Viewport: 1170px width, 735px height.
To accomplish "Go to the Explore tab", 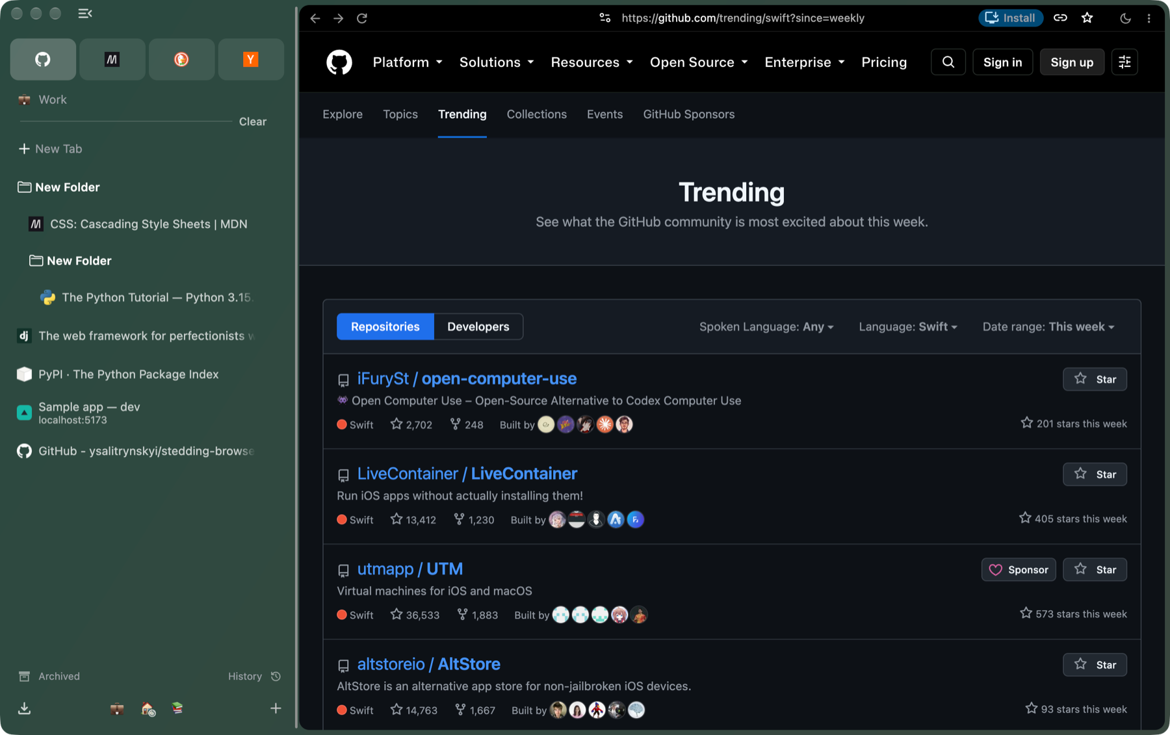I will [x=343, y=114].
